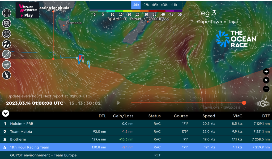Select the -01h forecast tab
This screenshot has width=272, height=159.
pyautogui.click(x=136, y=5)
